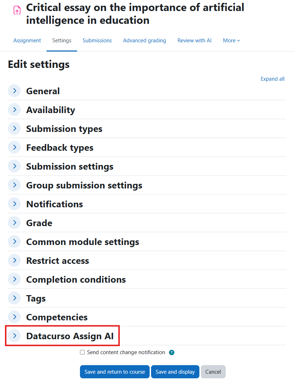The height and width of the screenshot is (384, 295).
Task: Expand the Notifications section
Action: [14, 204]
